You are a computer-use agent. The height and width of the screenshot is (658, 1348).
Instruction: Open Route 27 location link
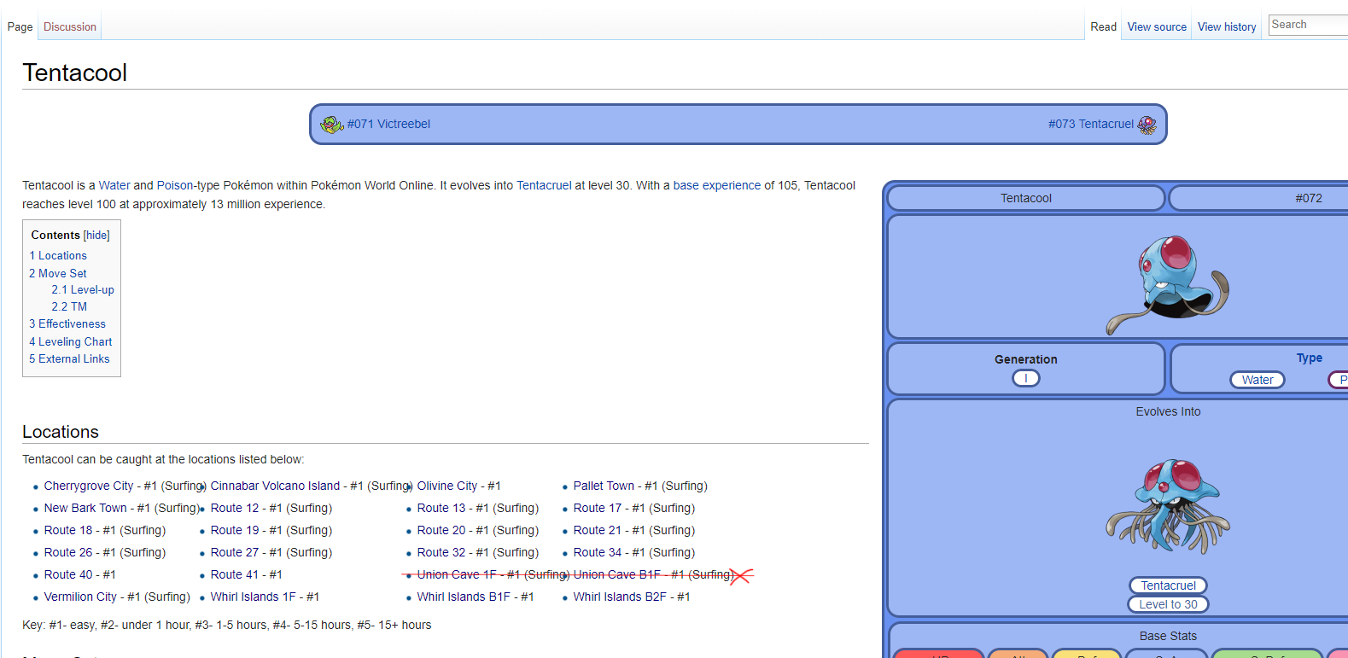pyautogui.click(x=235, y=552)
